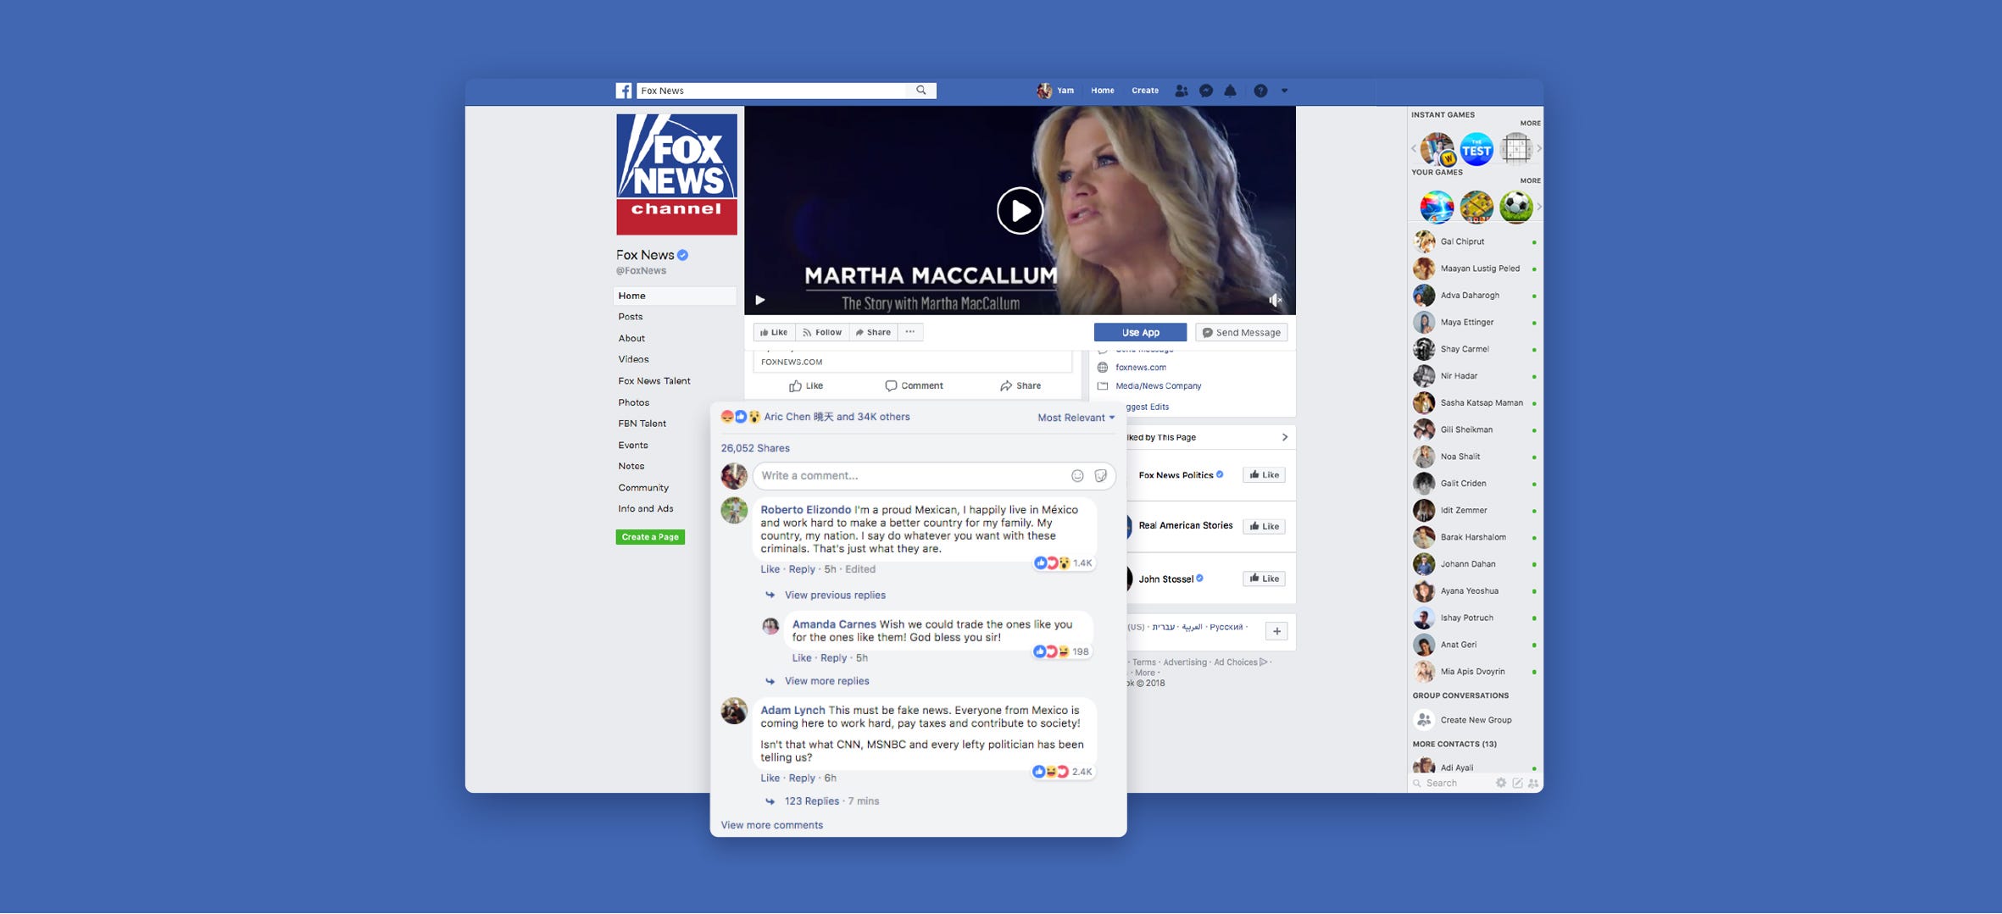Expand the 123 Replies thread
This screenshot has height=914, width=2002.
pyautogui.click(x=811, y=801)
